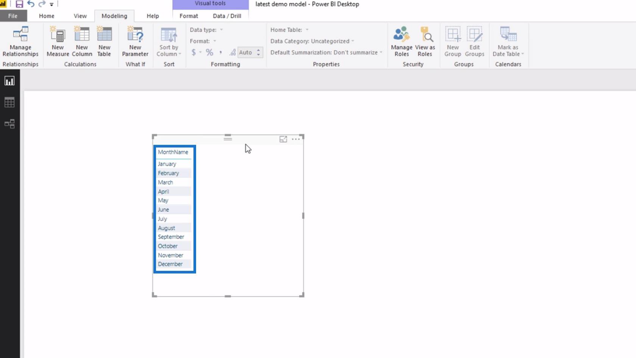The width and height of the screenshot is (636, 358).
Task: Open the File menu
Action: coord(13,16)
